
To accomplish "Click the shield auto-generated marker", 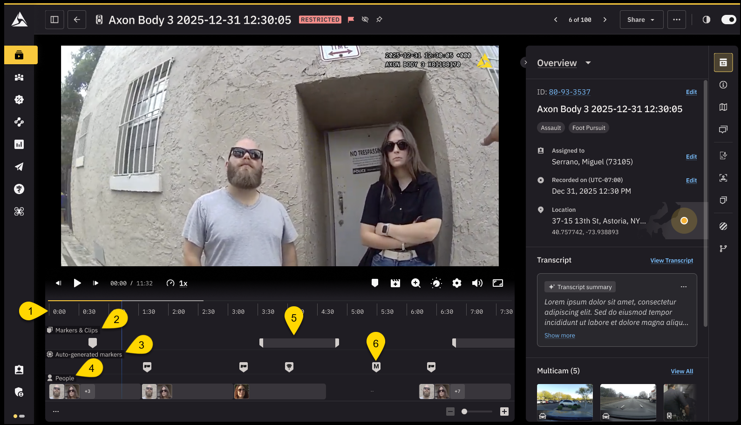I will 289,367.
